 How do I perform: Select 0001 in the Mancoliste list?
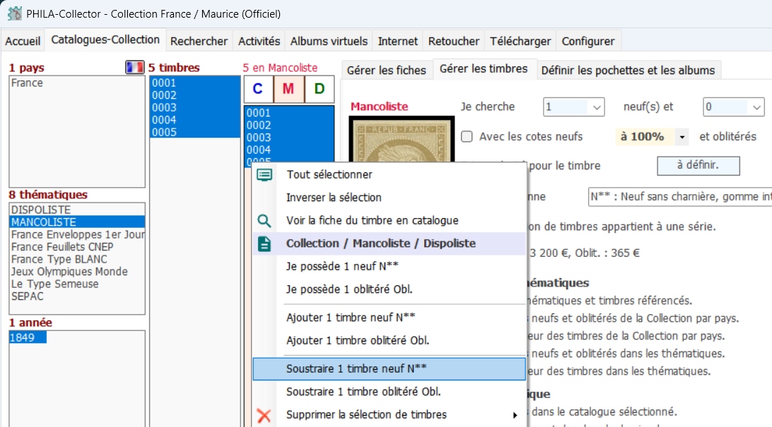(x=289, y=112)
